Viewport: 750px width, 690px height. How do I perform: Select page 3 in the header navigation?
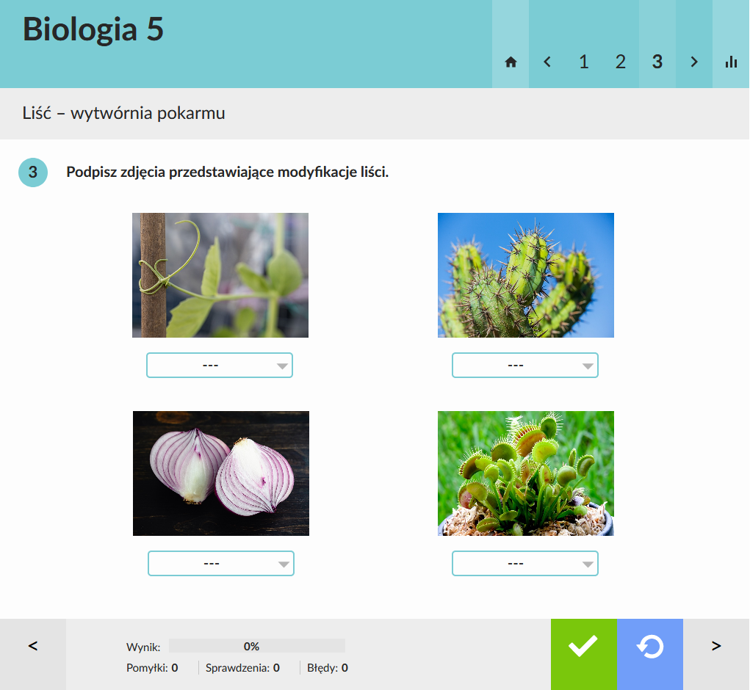coord(657,62)
